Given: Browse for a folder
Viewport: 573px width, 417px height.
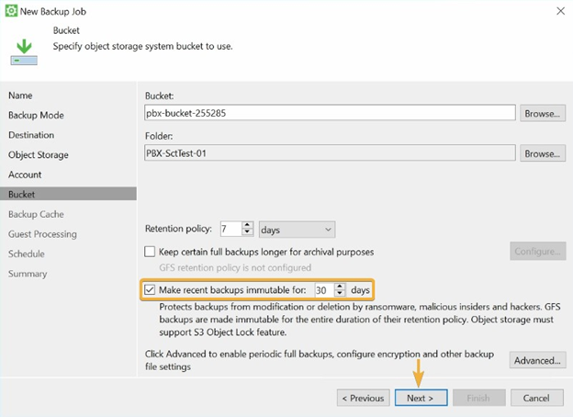Looking at the screenshot, I should pyautogui.click(x=543, y=154).
